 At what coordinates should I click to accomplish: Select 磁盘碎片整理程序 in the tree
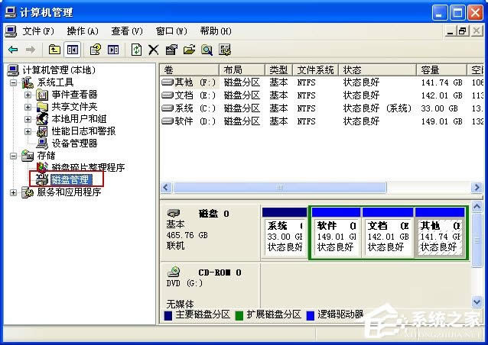(87, 168)
